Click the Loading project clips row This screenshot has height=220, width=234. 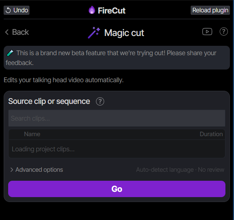tap(117, 149)
